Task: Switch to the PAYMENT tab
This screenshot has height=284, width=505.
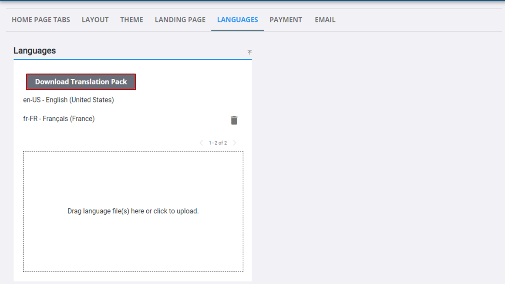Action: 286,20
